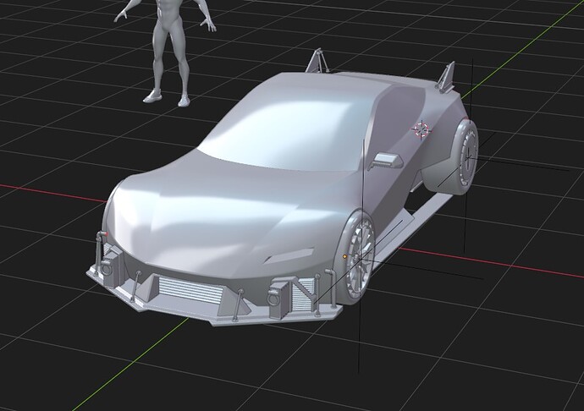The height and width of the screenshot is (411, 584).
Task: Select the car's front wheel rim
Action: [x=360, y=256]
